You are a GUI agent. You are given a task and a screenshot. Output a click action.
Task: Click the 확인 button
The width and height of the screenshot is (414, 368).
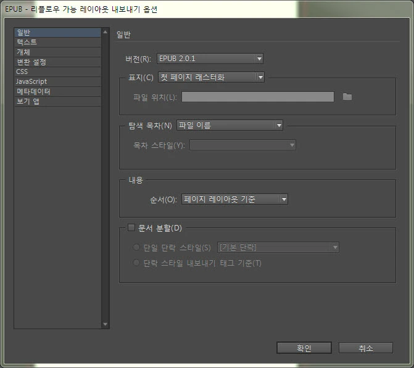click(x=304, y=348)
